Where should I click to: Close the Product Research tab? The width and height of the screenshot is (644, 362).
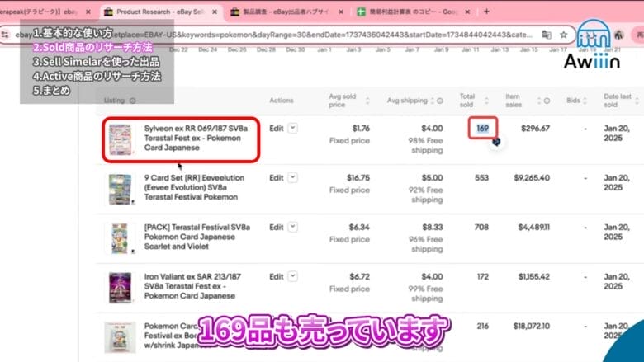point(215,12)
